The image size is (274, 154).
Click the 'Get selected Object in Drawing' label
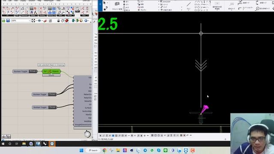click(x=51, y=65)
